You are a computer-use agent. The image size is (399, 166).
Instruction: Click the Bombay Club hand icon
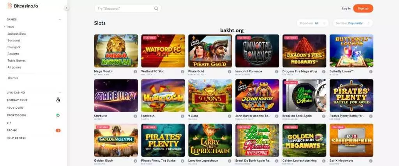[x=58, y=100]
